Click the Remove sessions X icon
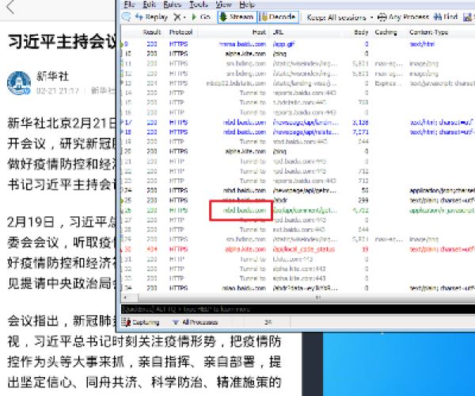Screen dimensions: 475x396 (x=177, y=17)
